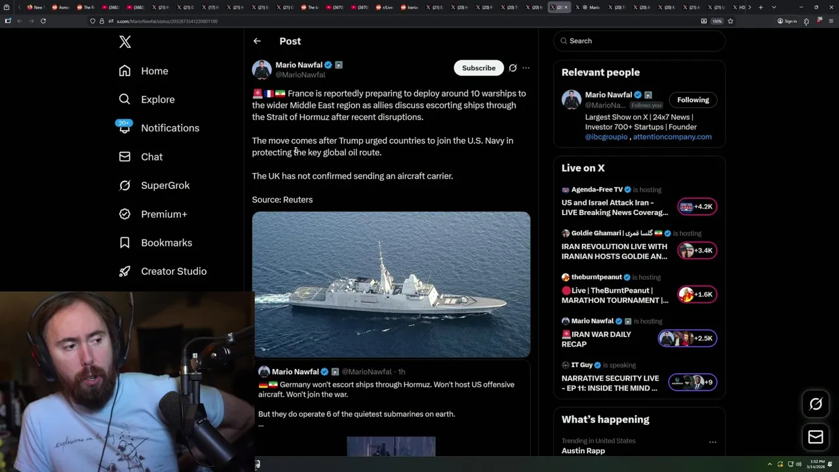Open the warship photo in the post
Screen dimensions: 839x472
[391, 285]
